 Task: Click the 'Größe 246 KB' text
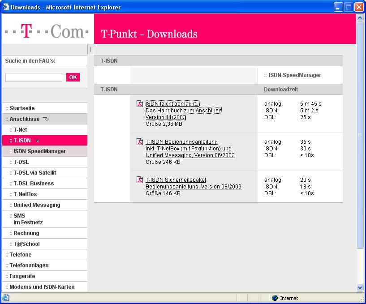(x=163, y=162)
